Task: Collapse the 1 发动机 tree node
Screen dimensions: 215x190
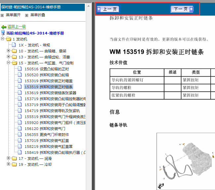Action: pos(2,39)
